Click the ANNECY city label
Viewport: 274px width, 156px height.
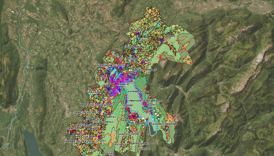pos(123,85)
